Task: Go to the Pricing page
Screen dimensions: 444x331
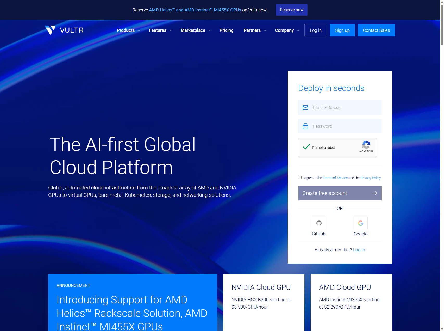Action: click(227, 30)
